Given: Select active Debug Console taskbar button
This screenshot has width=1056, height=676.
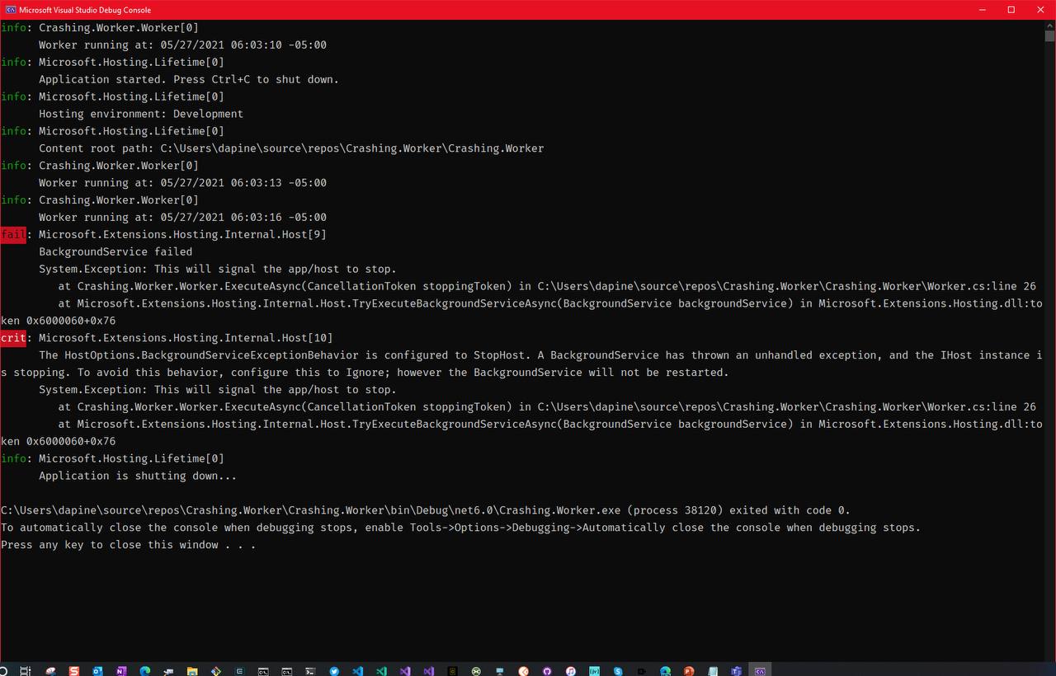Looking at the screenshot, I should pyautogui.click(x=760, y=671).
